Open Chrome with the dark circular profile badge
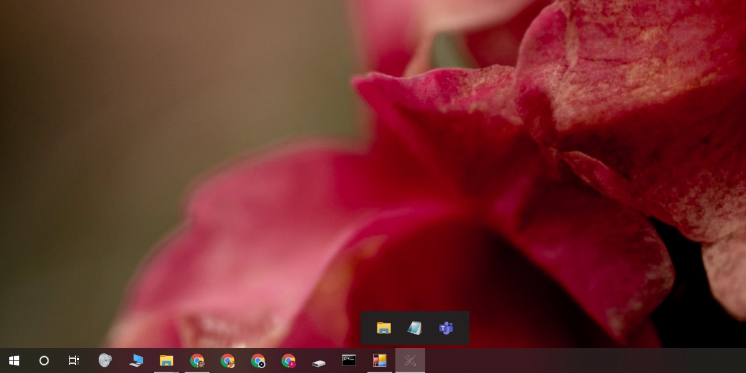 point(258,361)
